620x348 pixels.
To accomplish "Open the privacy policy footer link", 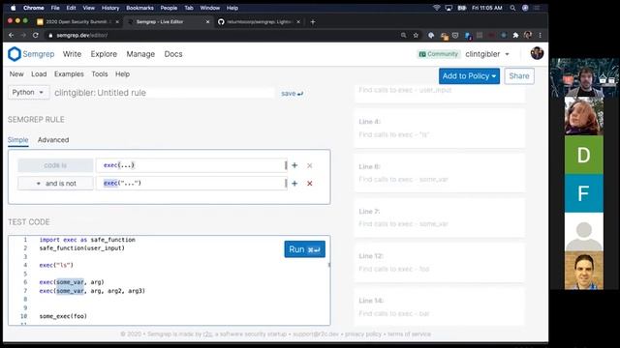I will [x=363, y=334].
